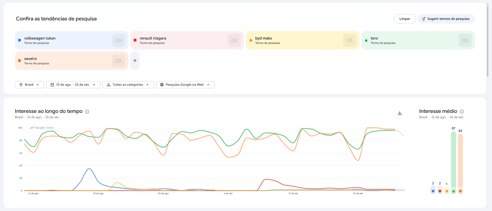Click the blue circle marker under the average bars

coord(433,191)
